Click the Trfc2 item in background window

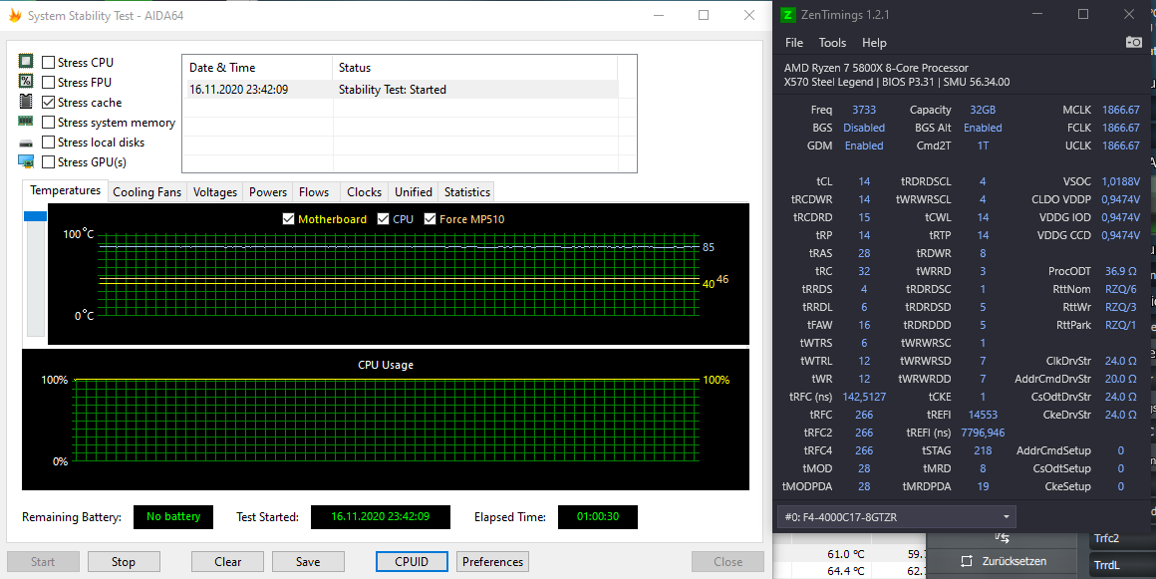(1121, 538)
